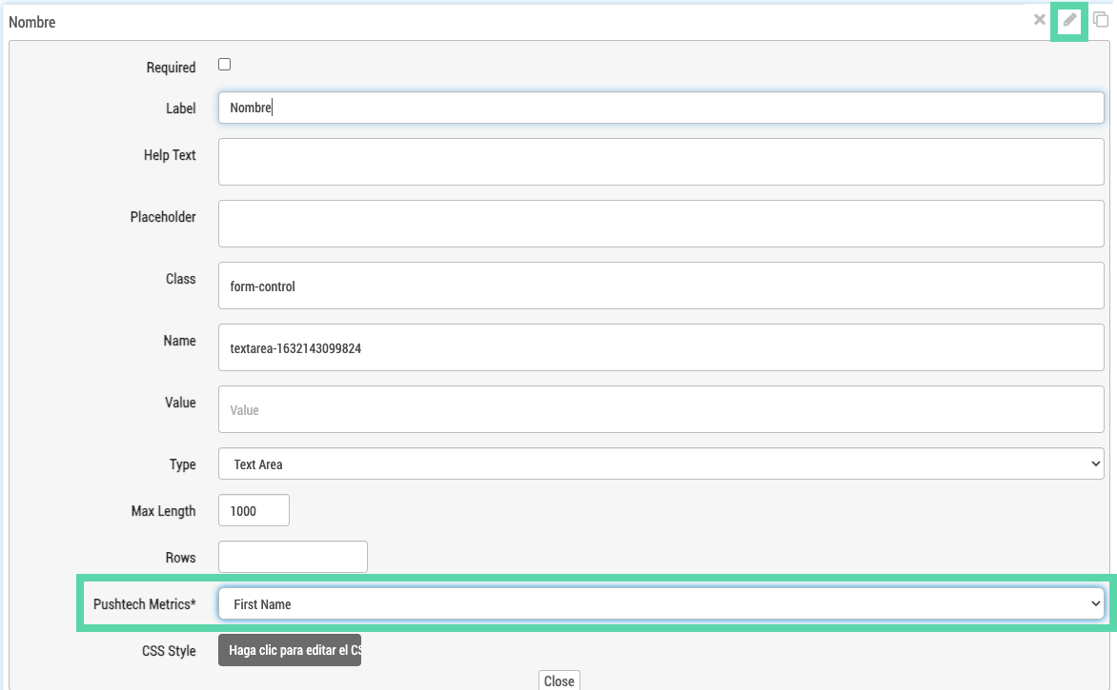Click the Max Length label
Viewport: 1117px width, 690px height.
point(163,511)
